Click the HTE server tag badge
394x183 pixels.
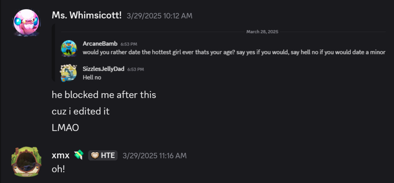click(x=103, y=155)
